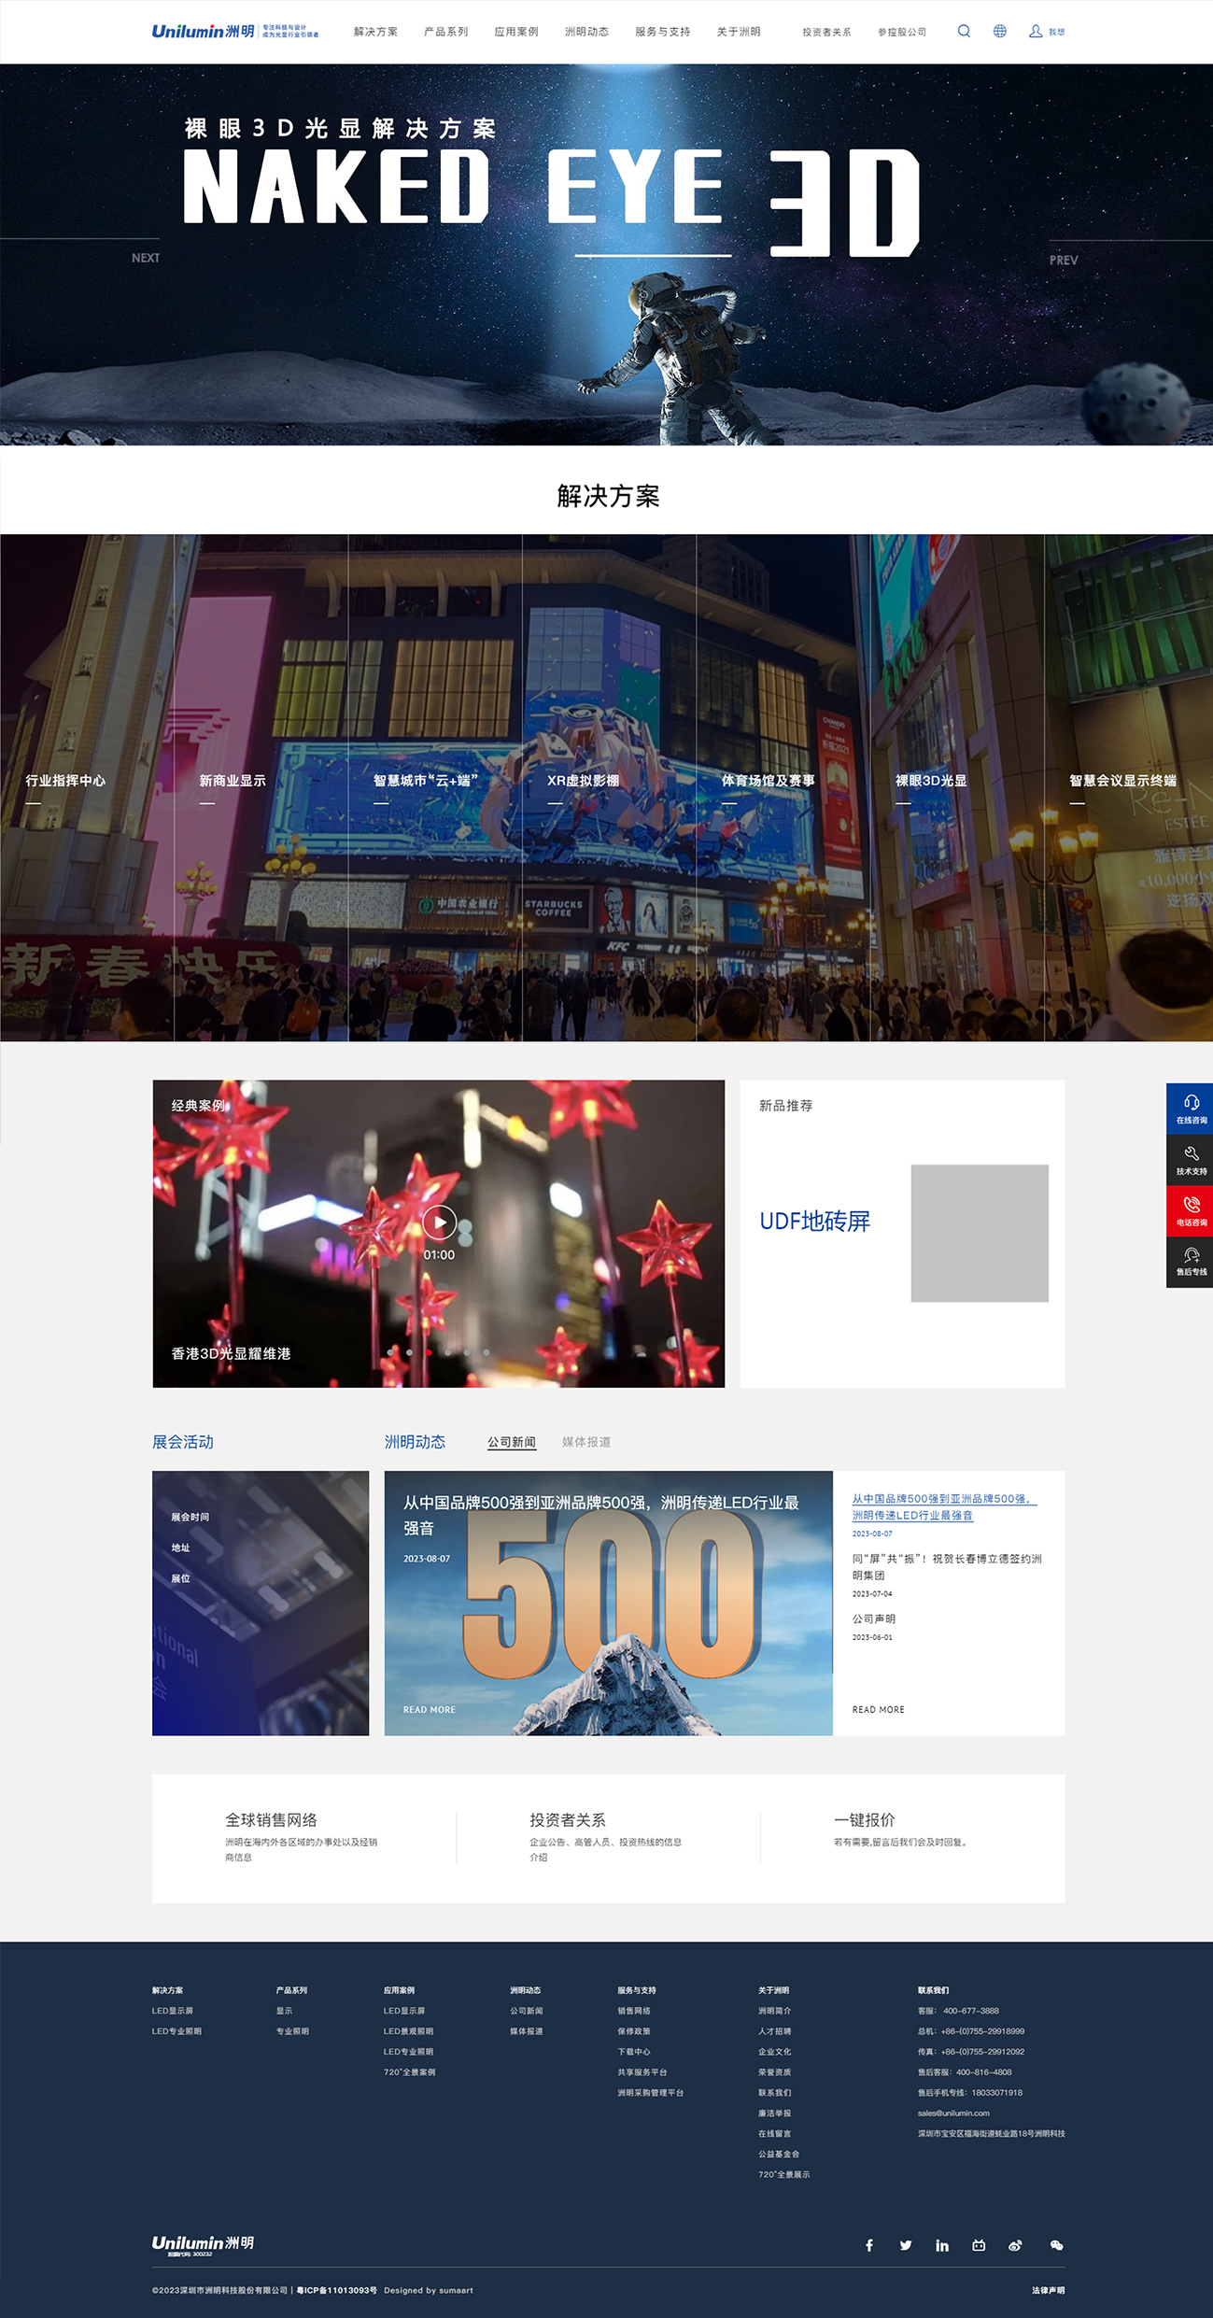Play the 香港3D光显耀维港 video

point(439,1222)
